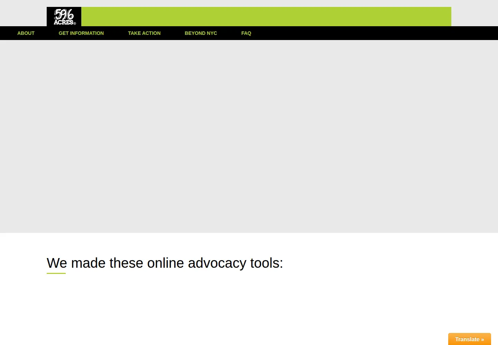Click the Translate button
The width and height of the screenshot is (498, 345).
pyautogui.click(x=470, y=339)
